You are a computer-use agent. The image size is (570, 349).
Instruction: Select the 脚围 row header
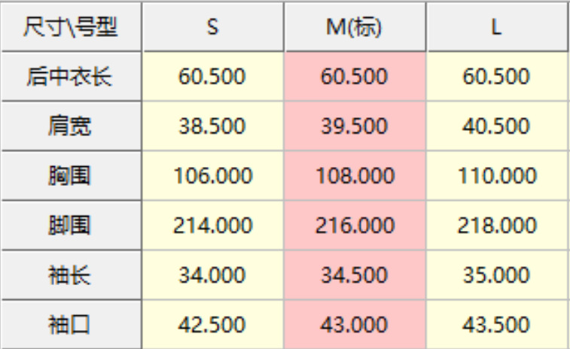71,226
